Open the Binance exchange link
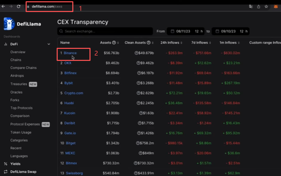The width and height of the screenshot is (281, 176). tap(70, 53)
